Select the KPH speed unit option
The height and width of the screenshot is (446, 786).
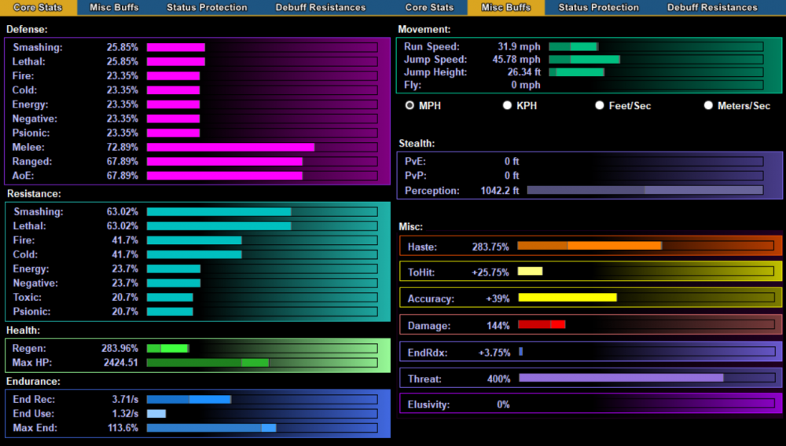507,105
